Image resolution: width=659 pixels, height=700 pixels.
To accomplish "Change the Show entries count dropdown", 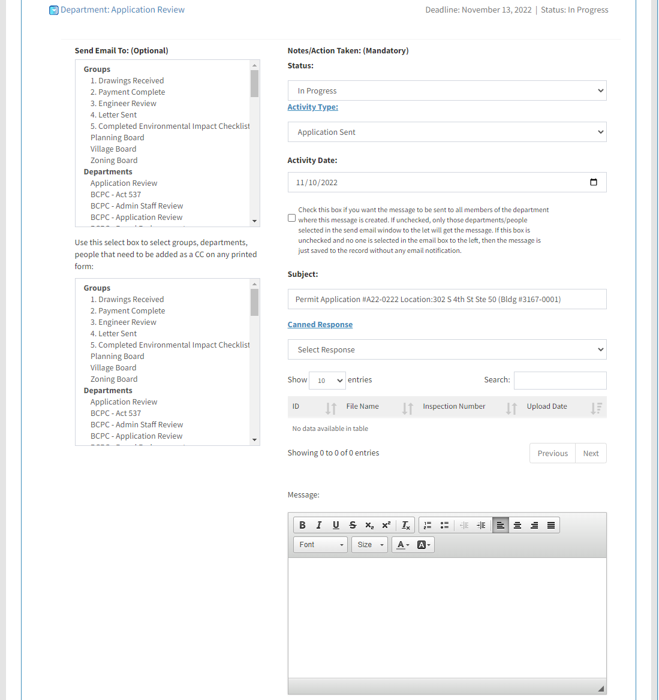I will tap(327, 381).
